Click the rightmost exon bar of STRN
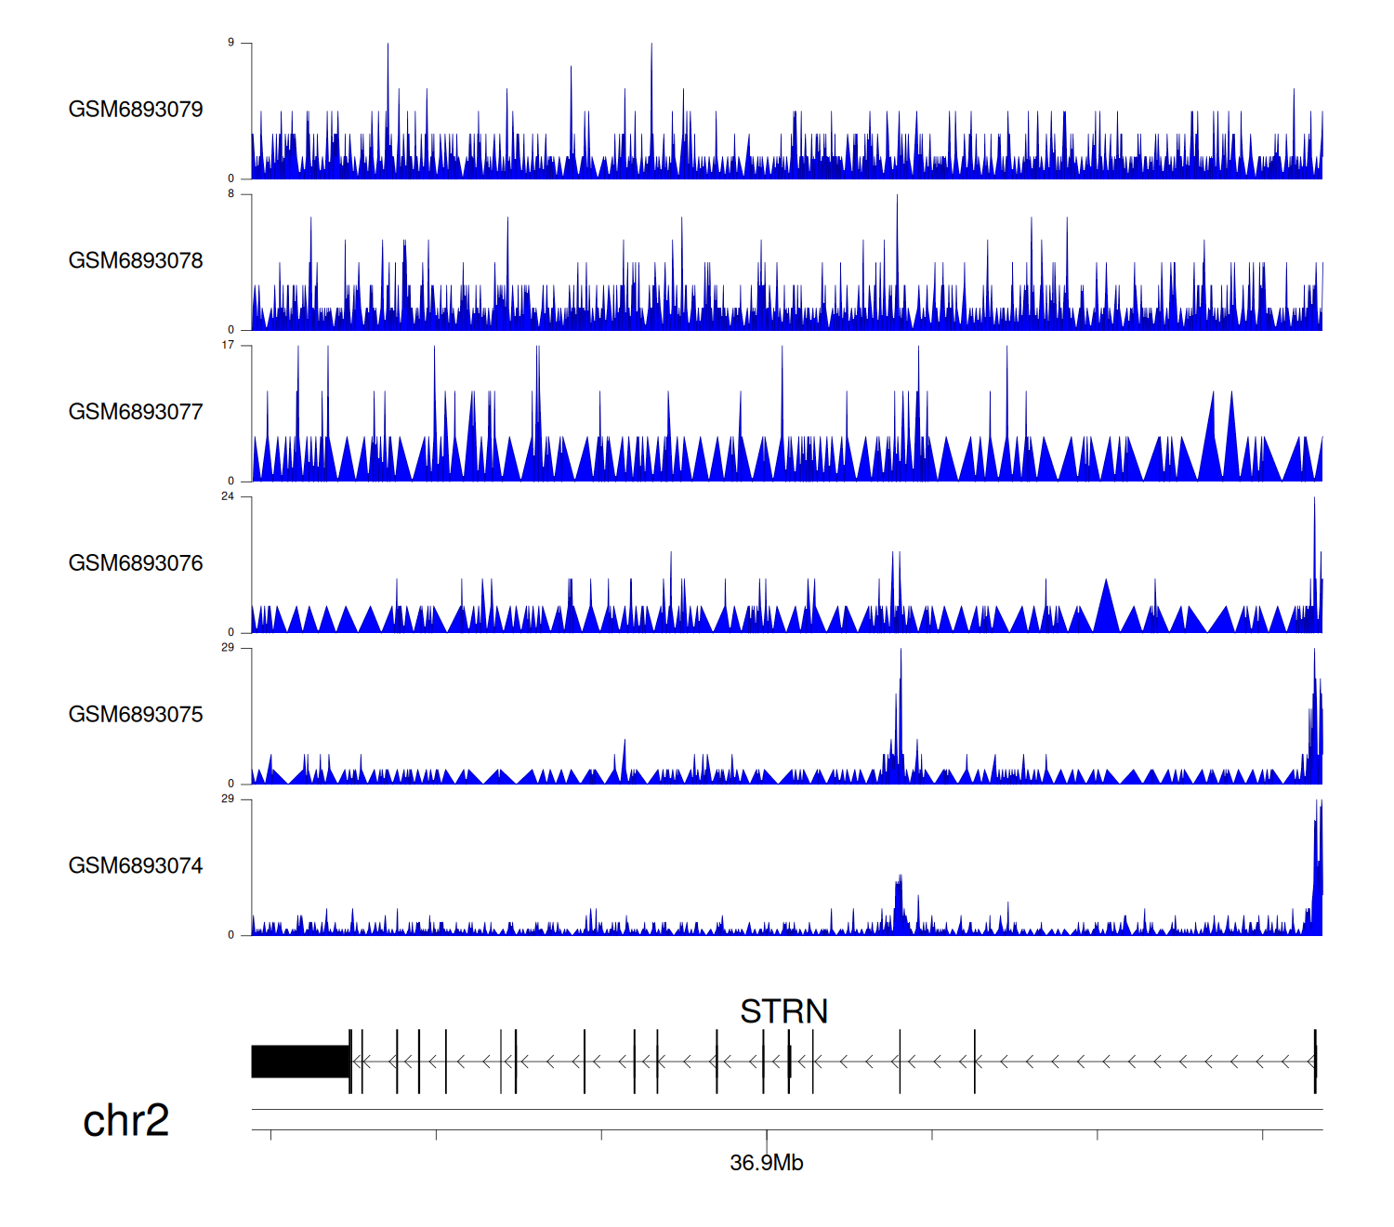Viewport: 1394px width, 1227px height. pos(1315,1062)
